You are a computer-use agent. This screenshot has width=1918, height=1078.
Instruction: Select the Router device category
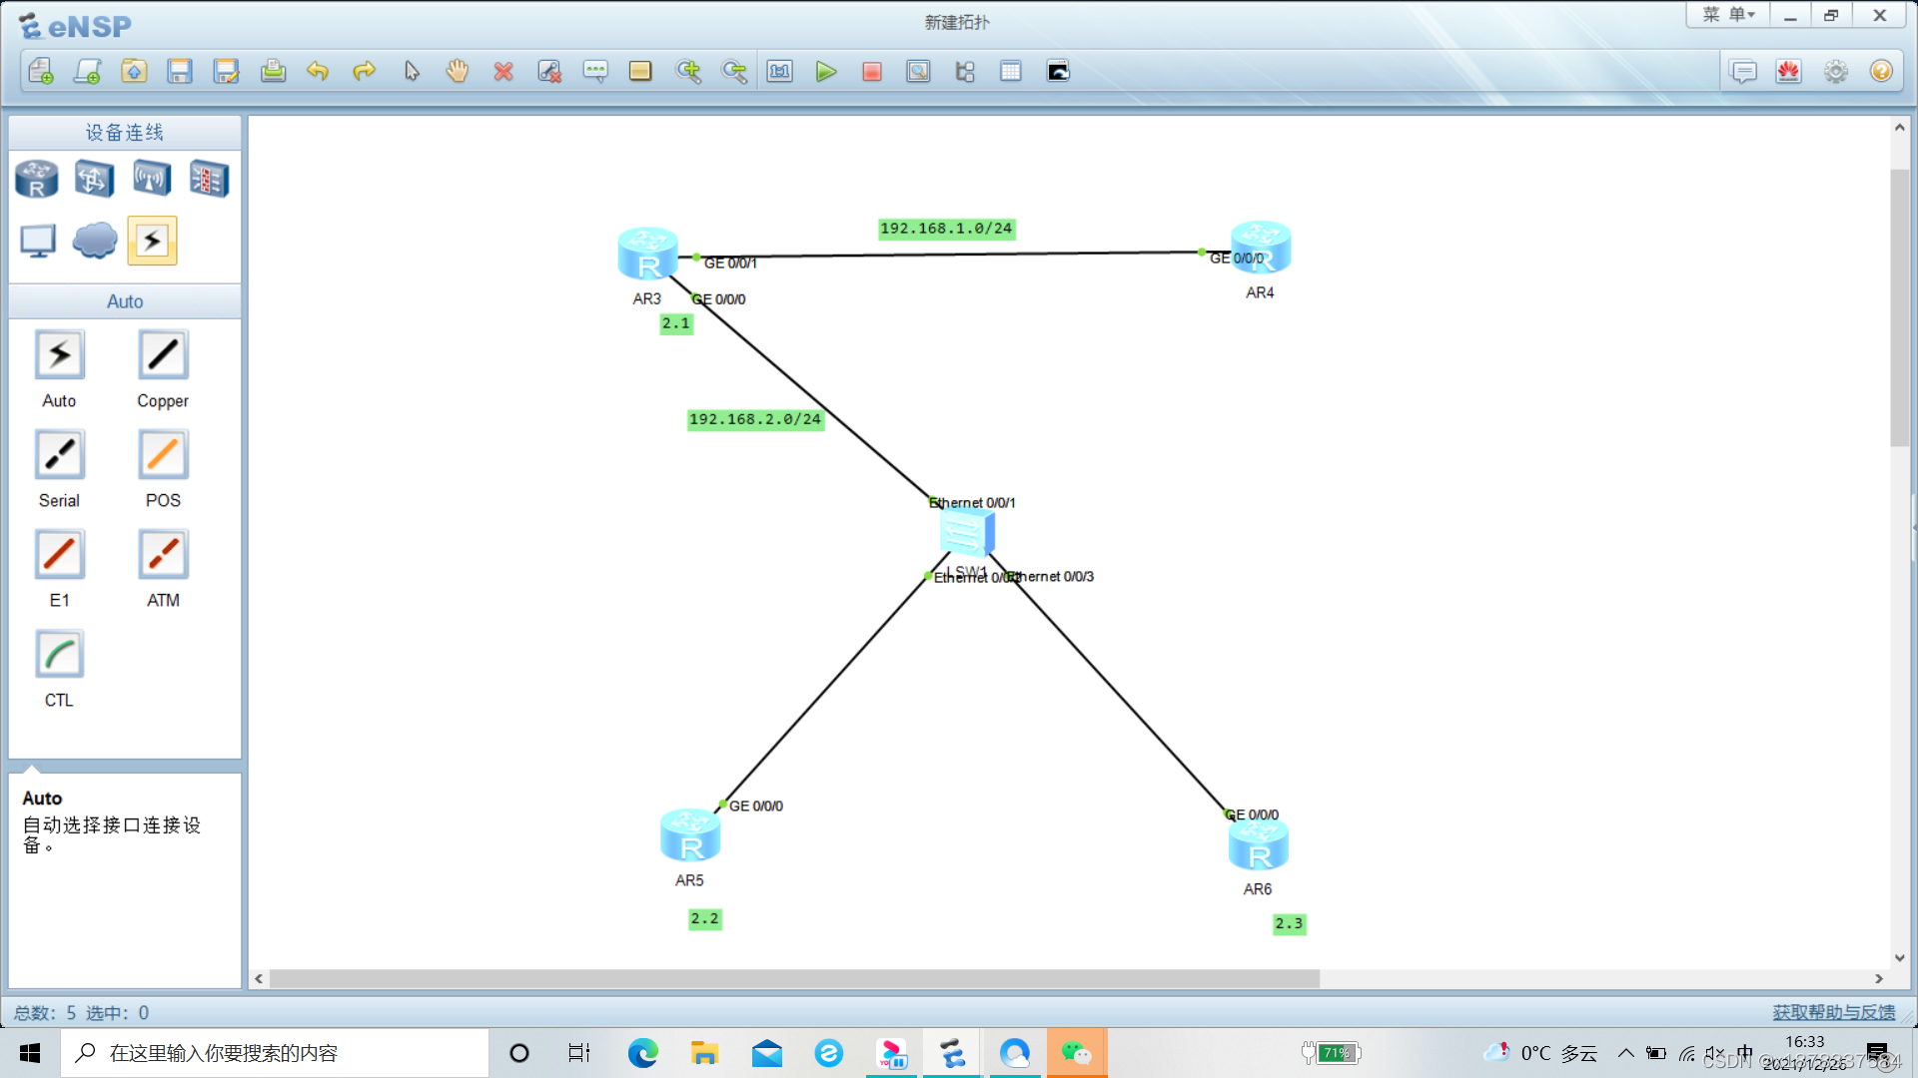37,180
